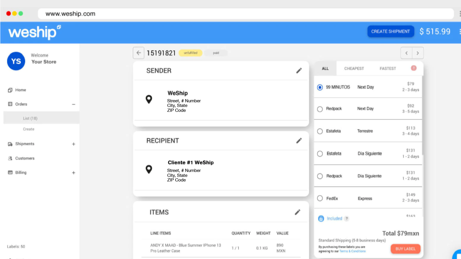Click the Included insurance icon
This screenshot has height=259, width=461.
321,218
